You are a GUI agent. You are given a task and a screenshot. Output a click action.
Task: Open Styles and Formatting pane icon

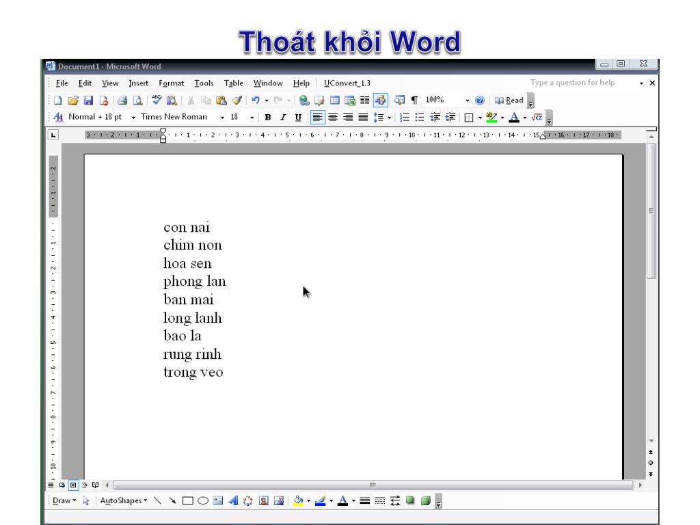coord(58,118)
